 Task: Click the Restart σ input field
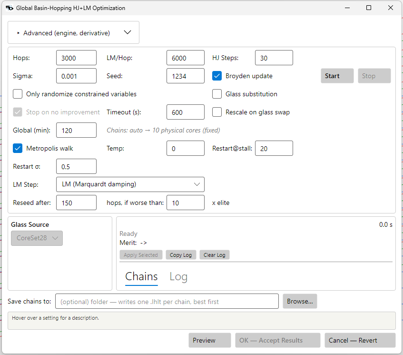pos(76,166)
